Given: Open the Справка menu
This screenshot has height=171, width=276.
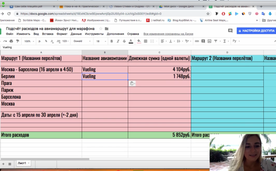Looking at the screenshot, I should pyautogui.click(x=133, y=34).
